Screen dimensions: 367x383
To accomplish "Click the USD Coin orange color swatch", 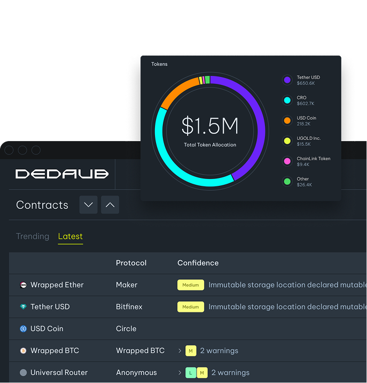I will pyautogui.click(x=287, y=121).
